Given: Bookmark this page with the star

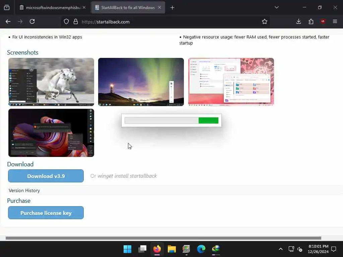Looking at the screenshot, I should point(265,21).
